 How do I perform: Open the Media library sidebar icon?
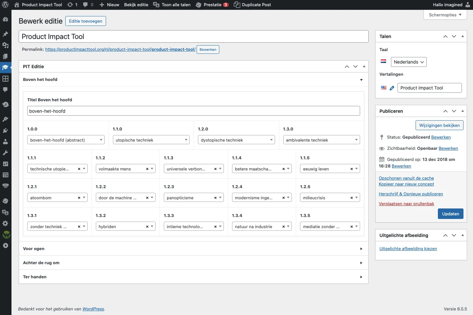coord(5,45)
